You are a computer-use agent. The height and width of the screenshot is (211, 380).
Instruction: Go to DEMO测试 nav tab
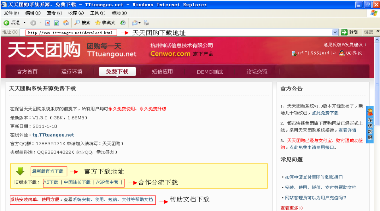[210, 72]
